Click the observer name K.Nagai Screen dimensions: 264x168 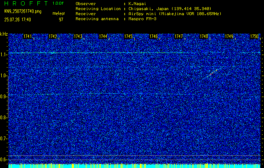[137, 4]
